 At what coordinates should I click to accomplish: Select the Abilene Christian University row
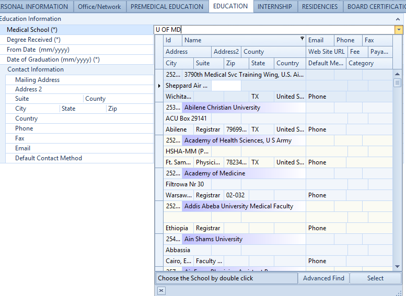pos(244,108)
